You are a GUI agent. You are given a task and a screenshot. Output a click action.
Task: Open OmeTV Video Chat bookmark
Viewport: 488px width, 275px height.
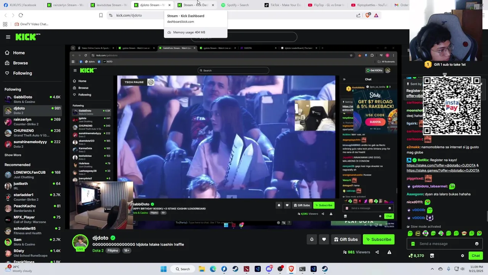[31, 24]
